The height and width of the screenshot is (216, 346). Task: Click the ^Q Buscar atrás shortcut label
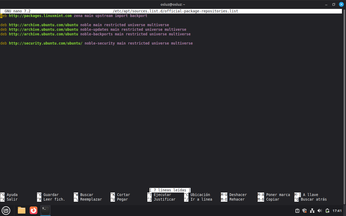point(311,199)
